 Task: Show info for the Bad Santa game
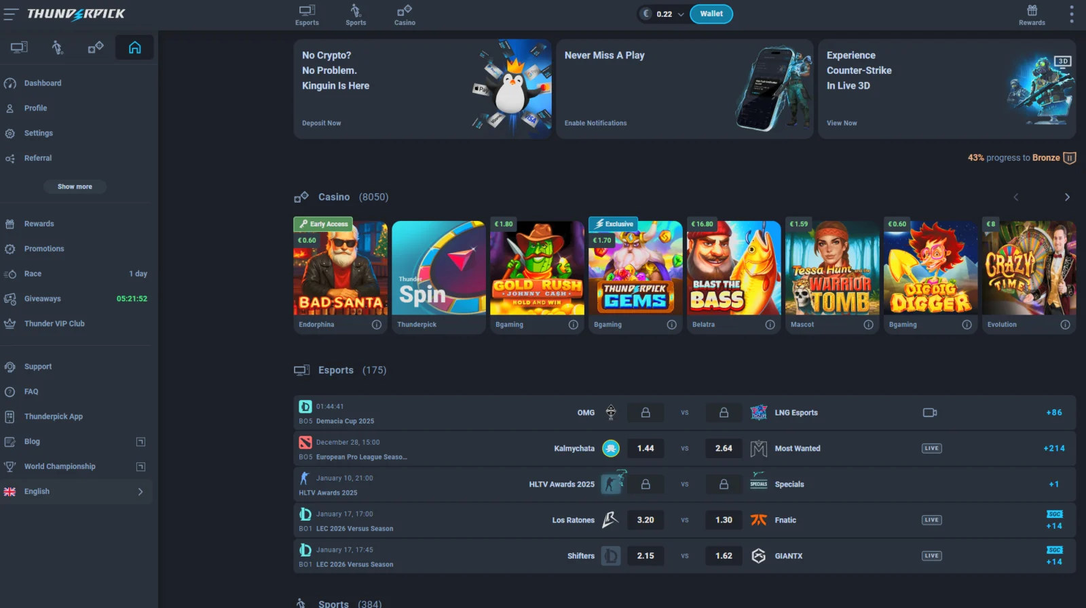[x=376, y=325]
